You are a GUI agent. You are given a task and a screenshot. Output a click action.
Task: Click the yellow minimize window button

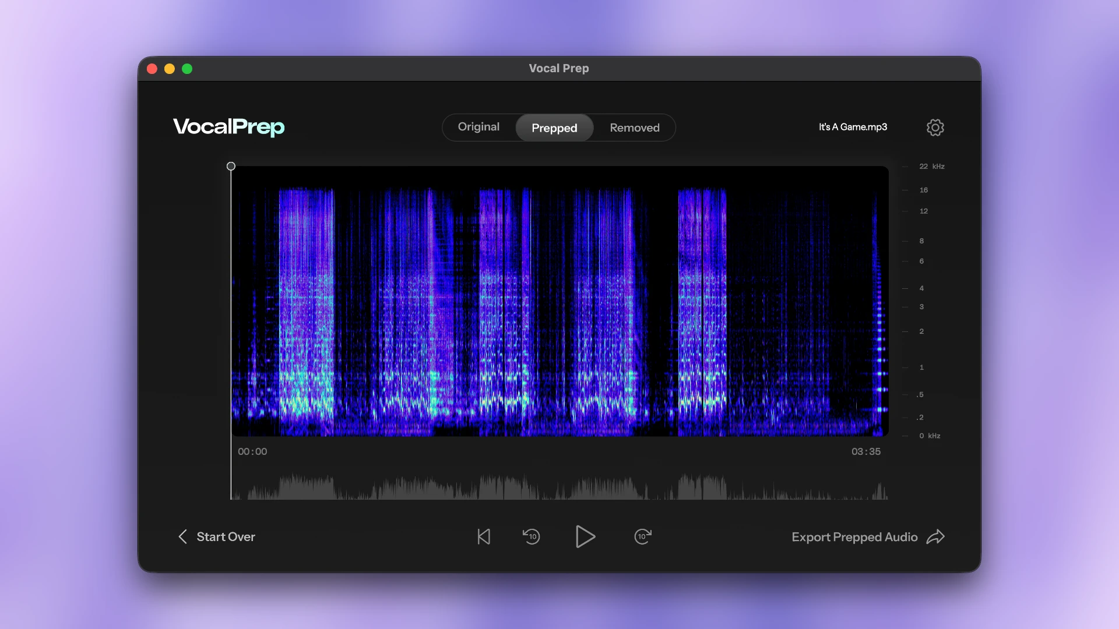click(x=170, y=69)
